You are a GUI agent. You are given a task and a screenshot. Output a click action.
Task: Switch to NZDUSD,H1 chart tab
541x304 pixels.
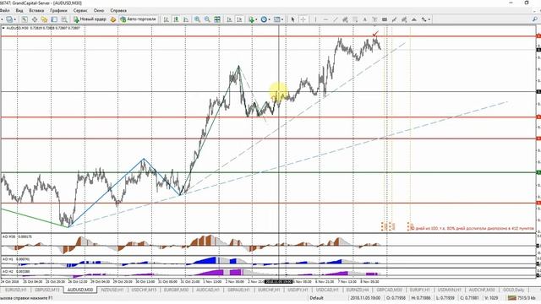(x=112, y=290)
